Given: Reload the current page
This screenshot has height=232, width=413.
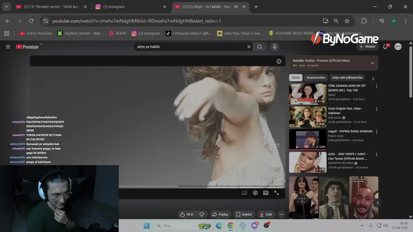Looking at the screenshot, I should point(31,21).
